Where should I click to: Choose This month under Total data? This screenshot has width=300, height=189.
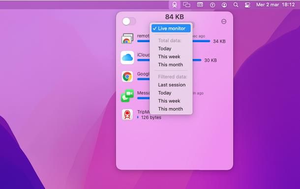[x=170, y=64]
